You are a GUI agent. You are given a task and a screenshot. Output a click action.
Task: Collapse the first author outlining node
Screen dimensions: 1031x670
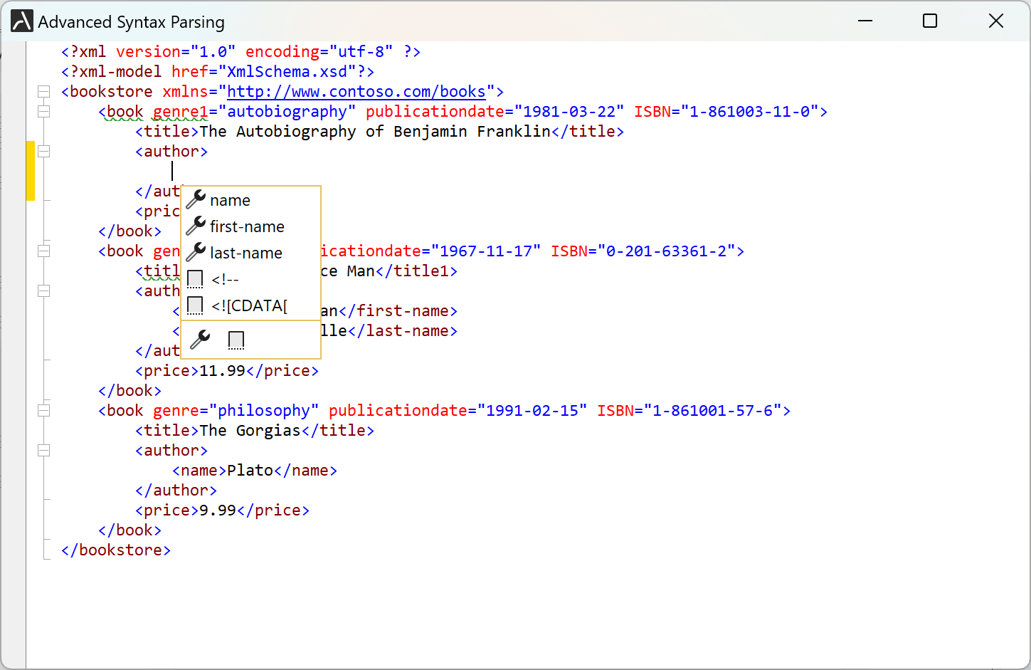(x=44, y=151)
